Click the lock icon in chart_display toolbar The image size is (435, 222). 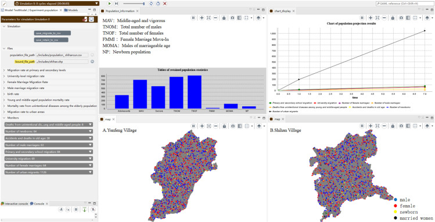coord(393,18)
